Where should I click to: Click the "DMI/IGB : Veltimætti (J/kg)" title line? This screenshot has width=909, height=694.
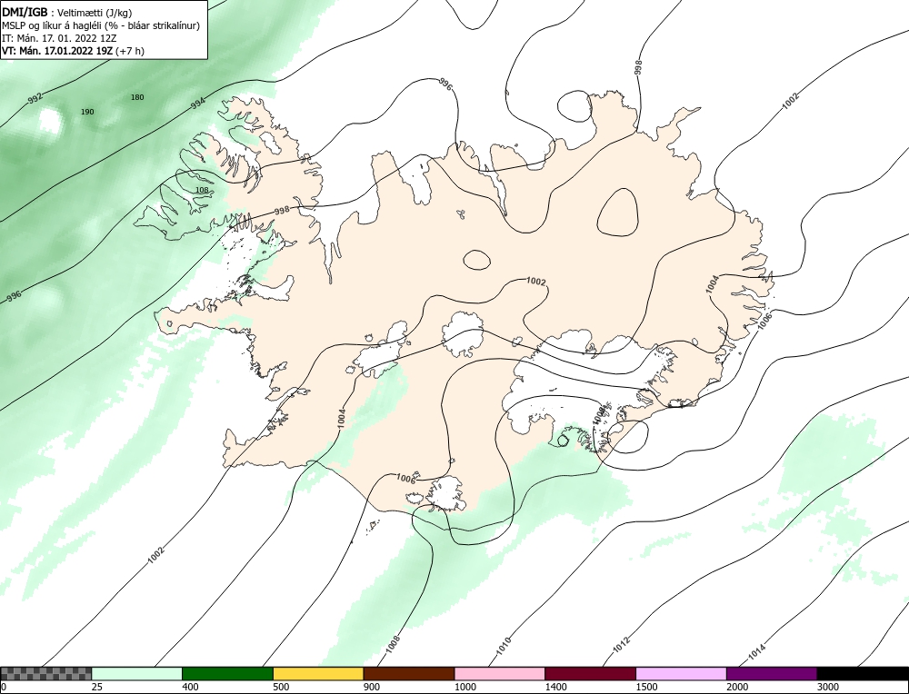tap(67, 13)
